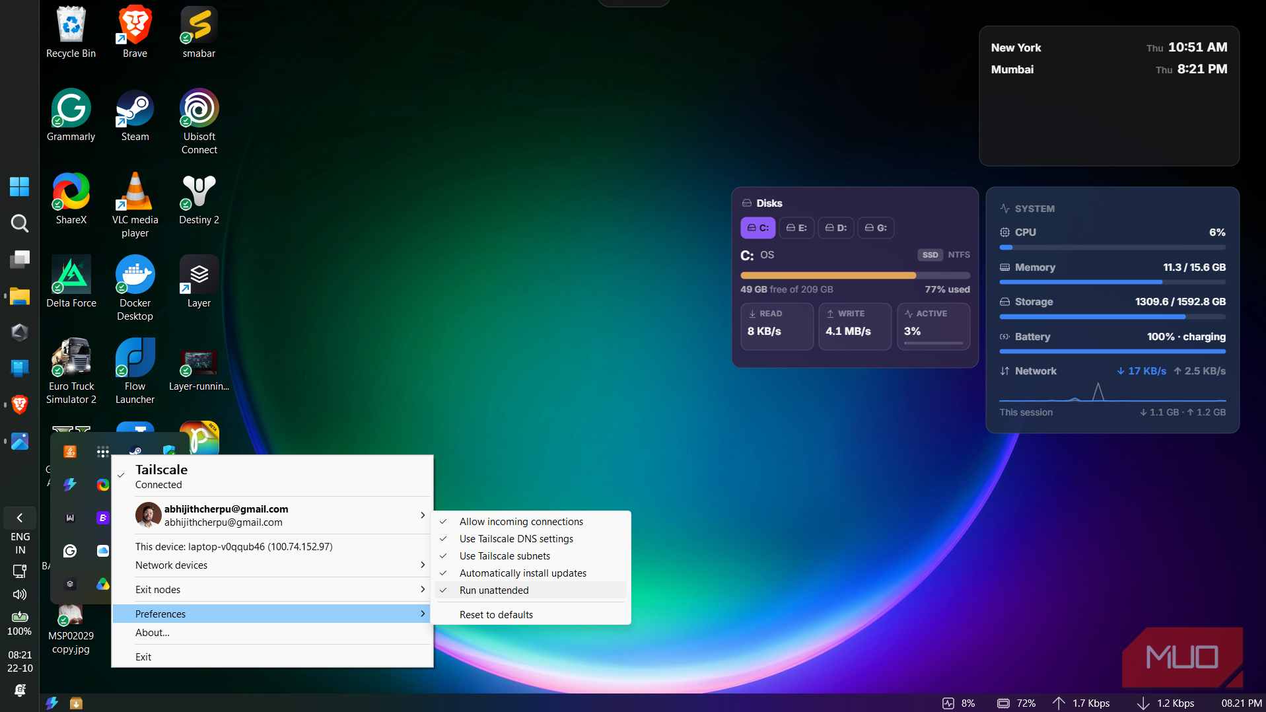Select the E: disk tab
This screenshot has height=712, width=1266.
click(796, 228)
